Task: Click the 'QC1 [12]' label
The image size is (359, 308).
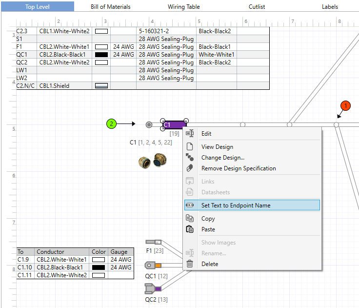Action: click(x=157, y=276)
